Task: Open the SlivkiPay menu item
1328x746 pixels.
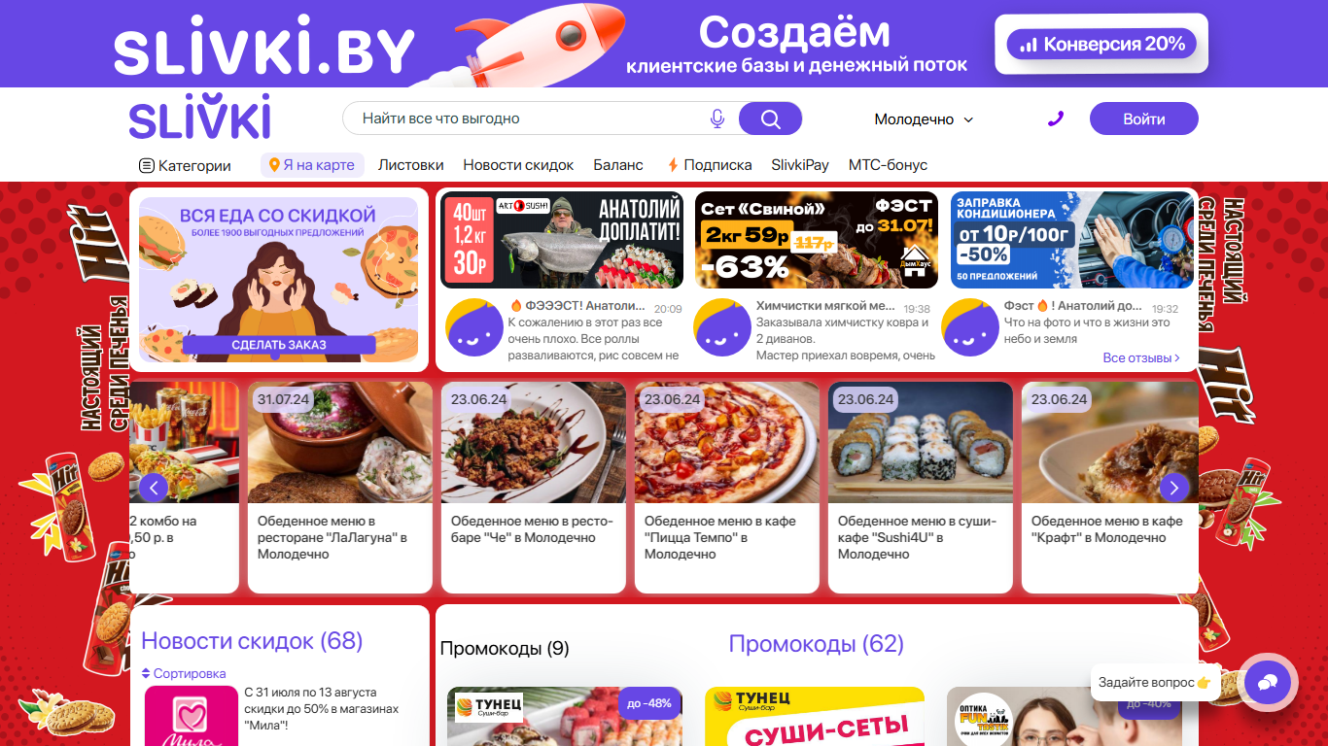Action: [x=800, y=165]
